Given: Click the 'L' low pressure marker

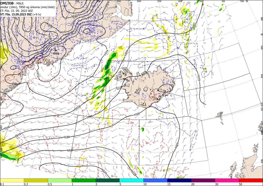Looking at the screenshot, I should (x=56, y=49).
